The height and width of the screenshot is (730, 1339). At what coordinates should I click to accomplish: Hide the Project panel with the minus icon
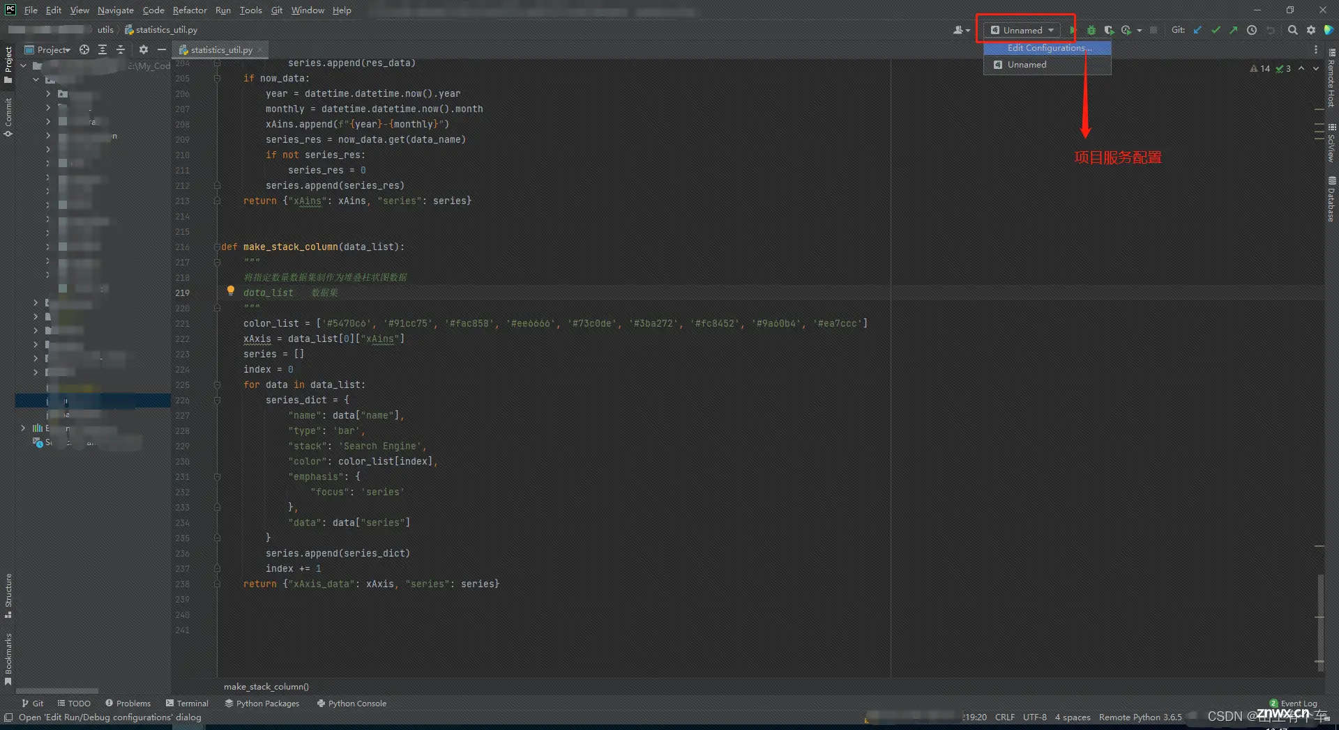[x=162, y=49]
